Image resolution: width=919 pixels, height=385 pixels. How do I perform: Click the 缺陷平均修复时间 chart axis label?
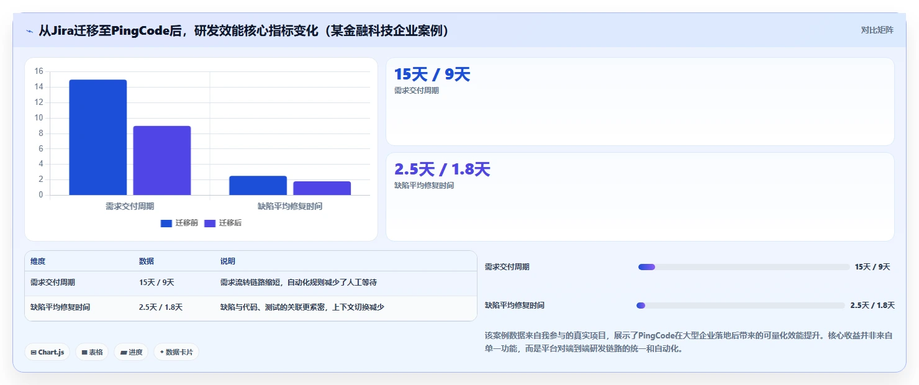[x=290, y=206]
